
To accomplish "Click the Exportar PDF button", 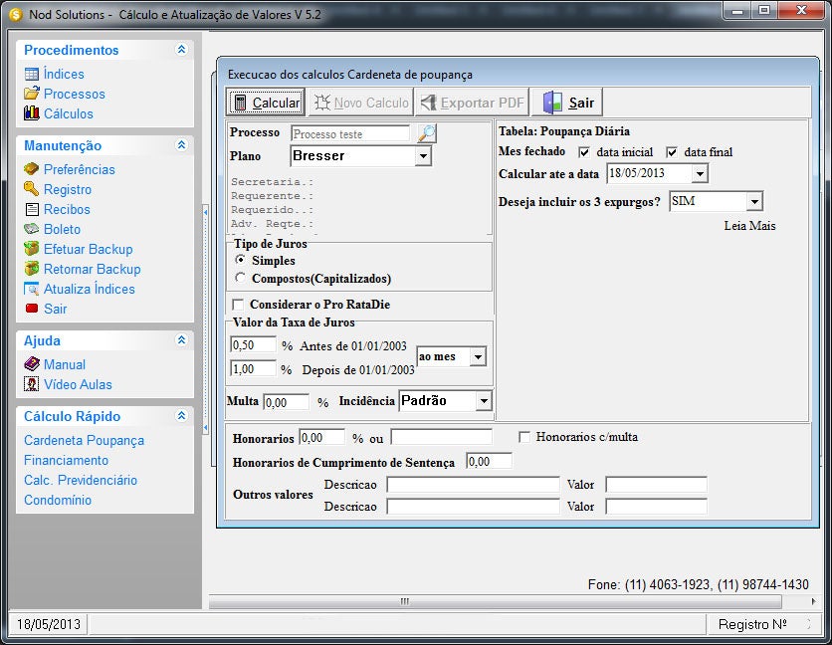I will [x=473, y=102].
